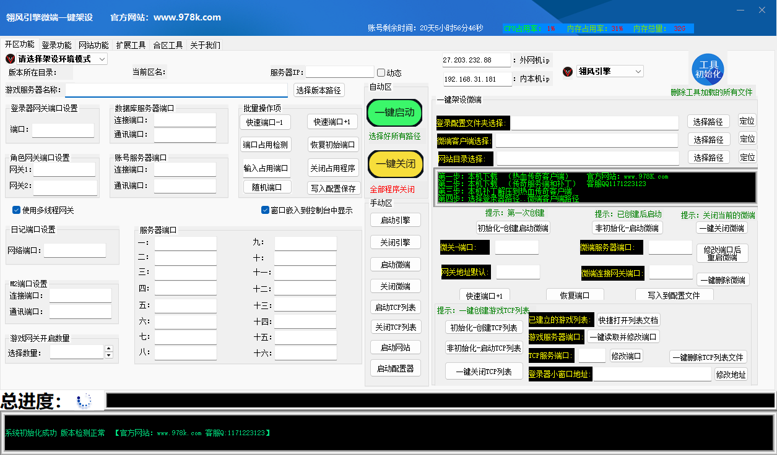
Task: Minimize the window using the title bar
Action: [x=740, y=10]
